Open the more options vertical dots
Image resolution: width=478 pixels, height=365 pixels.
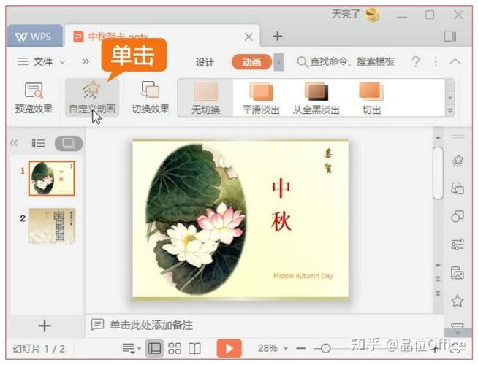(x=436, y=62)
